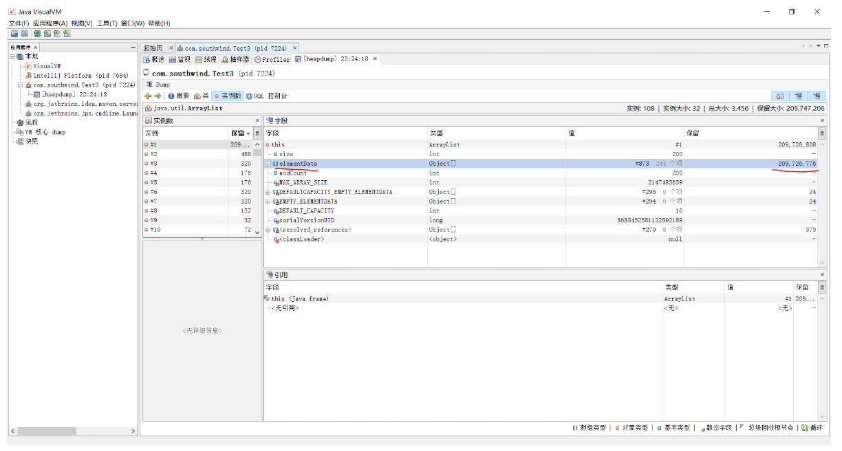Viewport: 842px width, 451px height.
Task: Select instance #10 in the instance list
Action: pyautogui.click(x=199, y=230)
